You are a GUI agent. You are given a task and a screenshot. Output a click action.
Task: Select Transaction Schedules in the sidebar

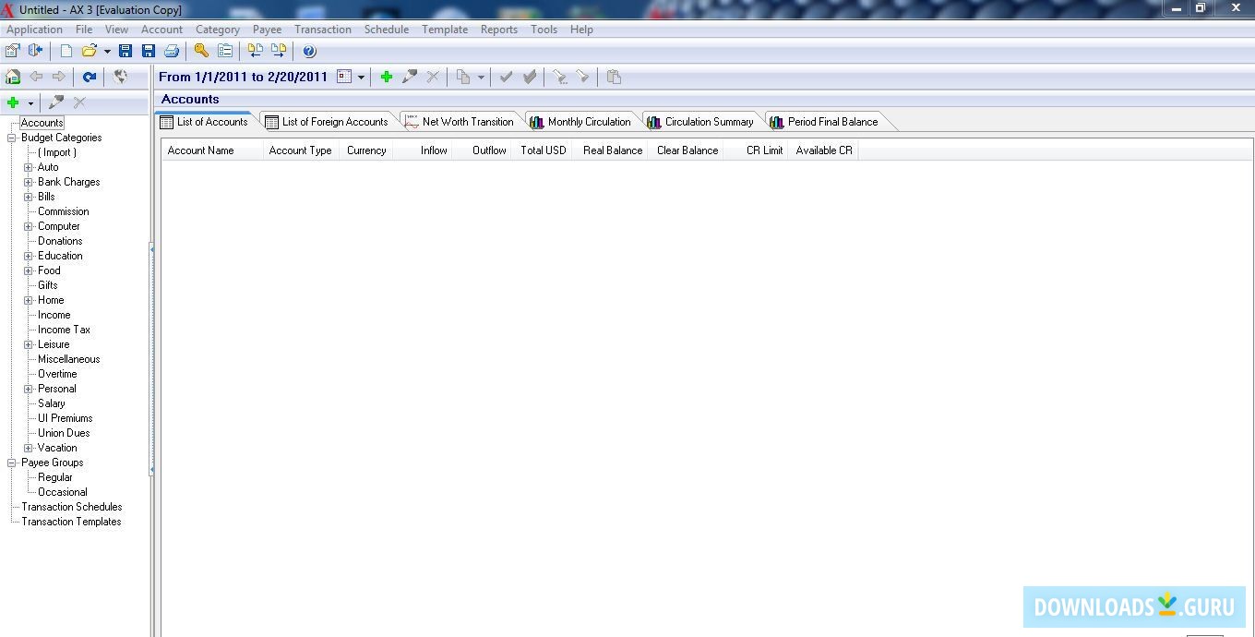[71, 506]
